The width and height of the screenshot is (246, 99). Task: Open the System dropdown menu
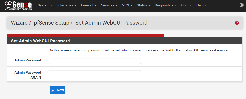coord(45,5)
